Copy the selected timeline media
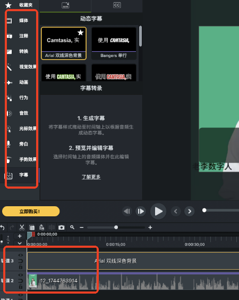The image size is (239, 300). 32,228
